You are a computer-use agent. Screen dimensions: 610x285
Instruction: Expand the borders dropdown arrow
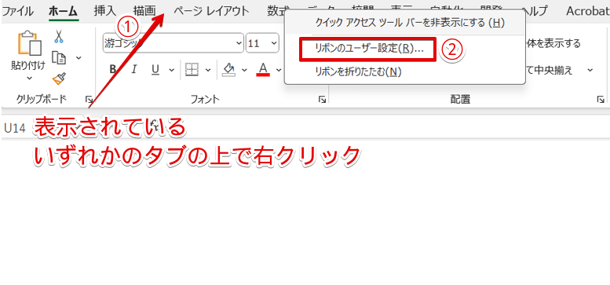(208, 70)
